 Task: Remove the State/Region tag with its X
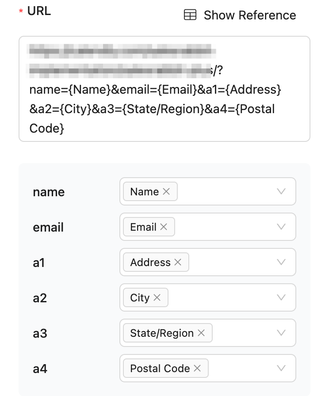(x=201, y=333)
